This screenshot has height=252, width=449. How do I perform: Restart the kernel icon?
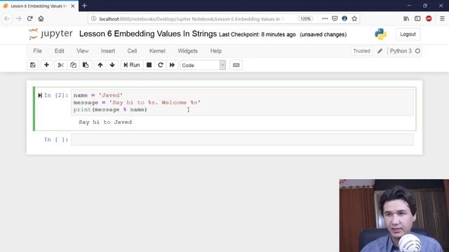click(161, 65)
